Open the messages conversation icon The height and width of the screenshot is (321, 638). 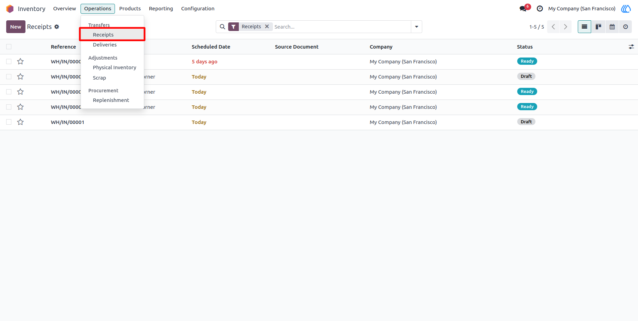523,9
